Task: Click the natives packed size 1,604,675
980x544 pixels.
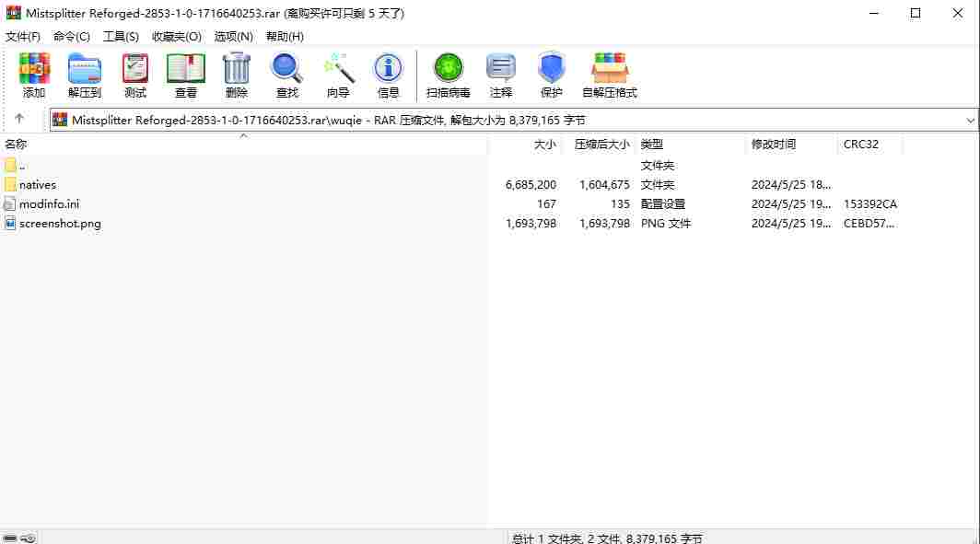Action: (604, 185)
